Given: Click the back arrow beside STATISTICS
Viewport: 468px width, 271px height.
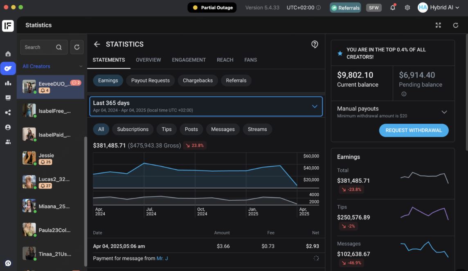Looking at the screenshot, I should [97, 44].
